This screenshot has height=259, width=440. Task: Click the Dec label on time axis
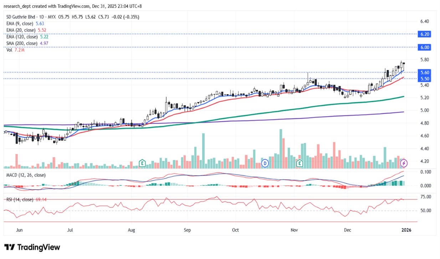(348, 230)
